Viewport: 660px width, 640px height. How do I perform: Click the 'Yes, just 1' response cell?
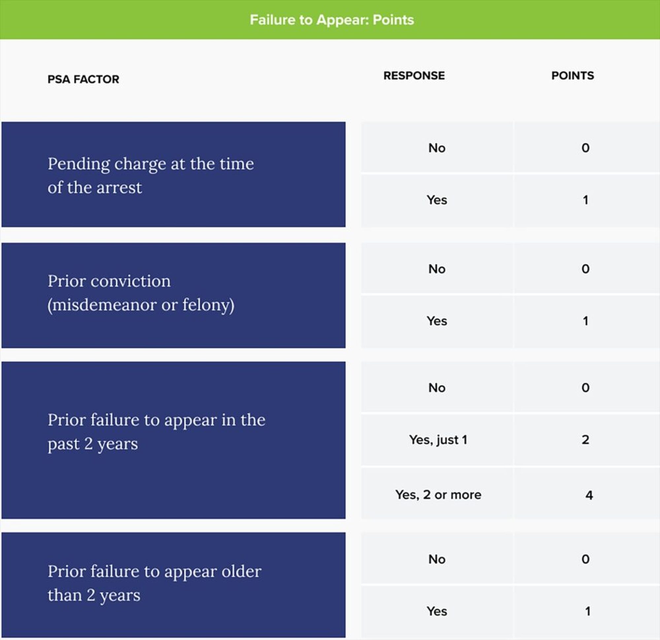(x=438, y=440)
